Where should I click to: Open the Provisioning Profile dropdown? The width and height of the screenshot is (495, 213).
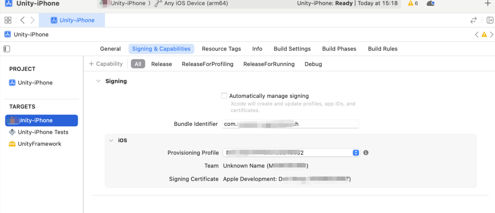tap(291, 153)
